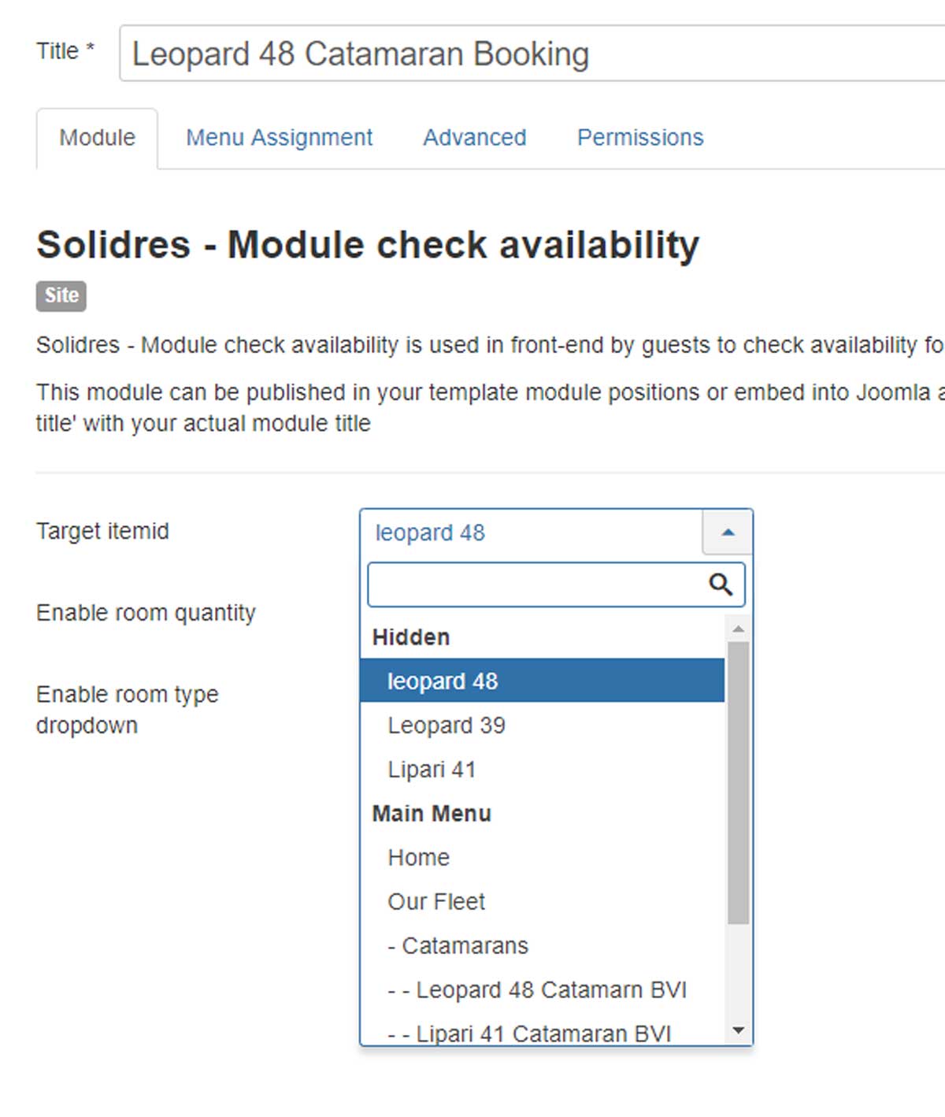Open the Permissions tab
Screen dimensions: 945x1117
pyautogui.click(x=639, y=138)
